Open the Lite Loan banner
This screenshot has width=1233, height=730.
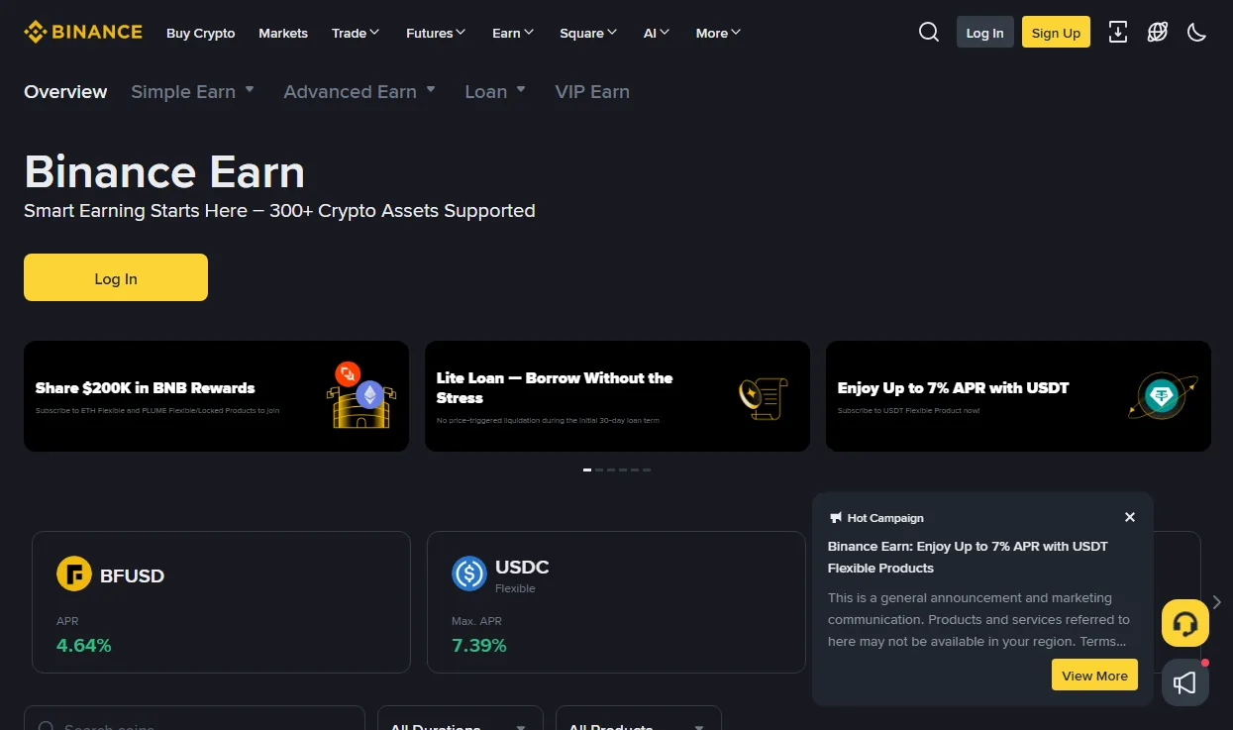617,396
